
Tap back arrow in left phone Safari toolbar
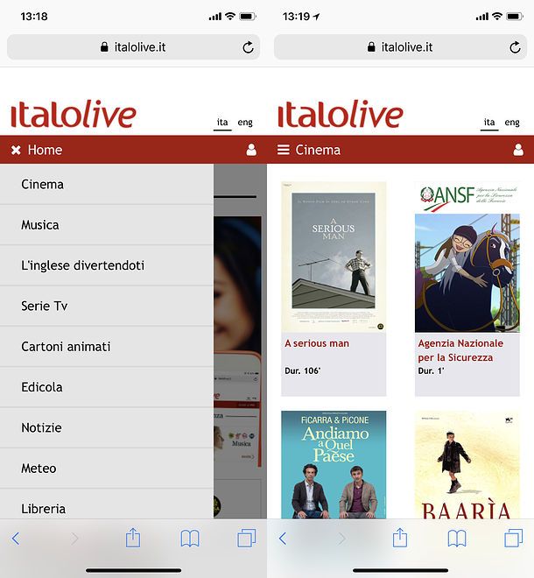point(16,539)
